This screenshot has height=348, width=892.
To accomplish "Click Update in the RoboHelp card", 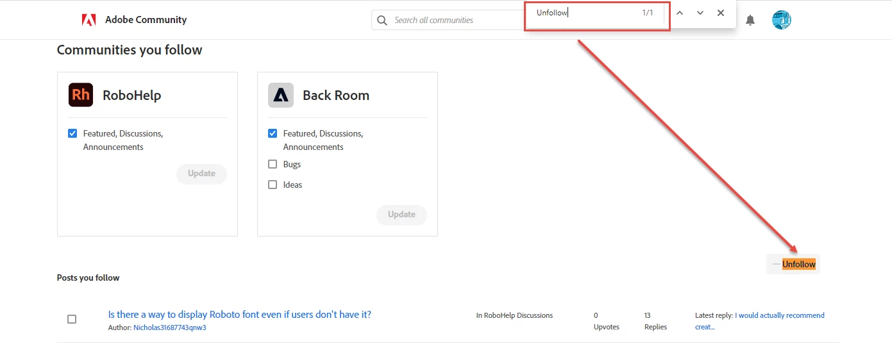I will (201, 174).
